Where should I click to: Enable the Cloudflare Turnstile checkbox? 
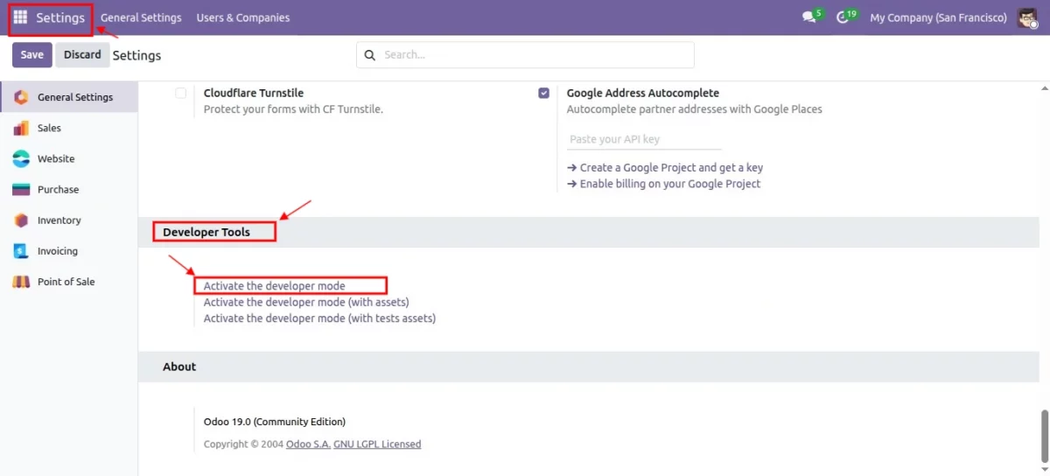[x=181, y=93]
